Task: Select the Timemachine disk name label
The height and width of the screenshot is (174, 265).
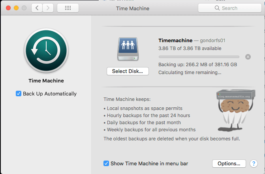Action: click(175, 40)
